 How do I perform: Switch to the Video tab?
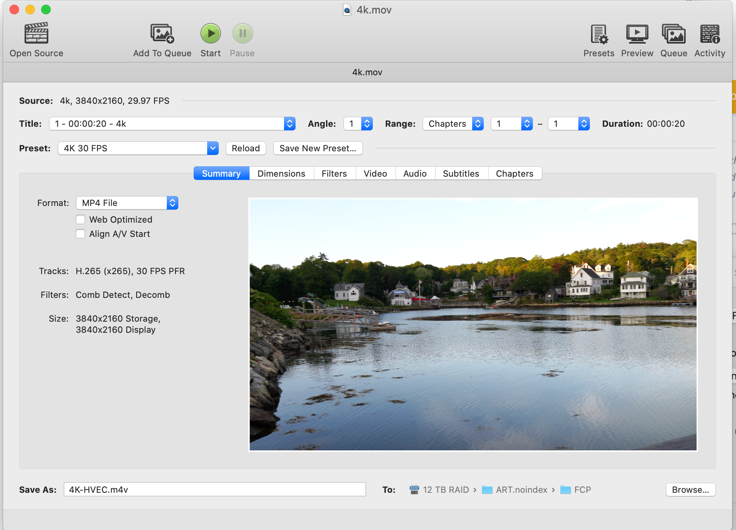coord(375,173)
